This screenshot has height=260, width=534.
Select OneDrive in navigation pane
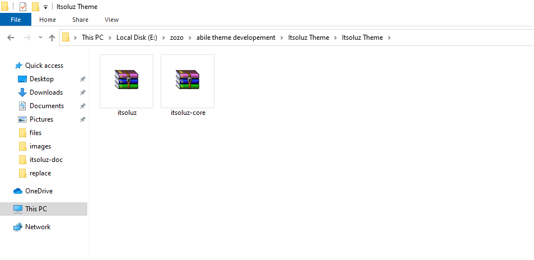[x=39, y=191]
